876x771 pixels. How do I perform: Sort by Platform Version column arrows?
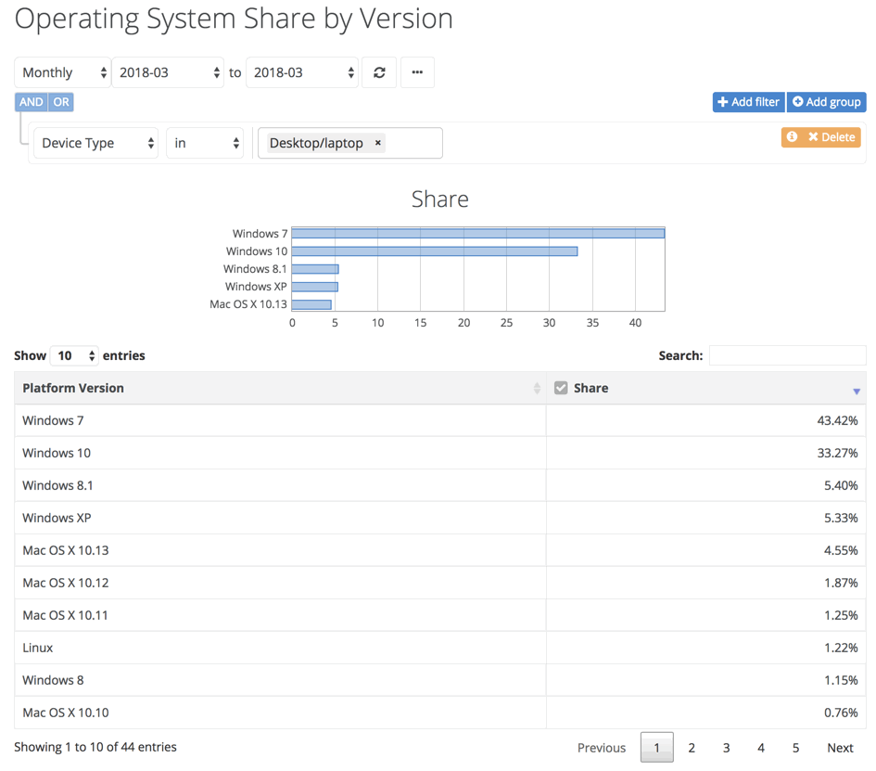tap(537, 389)
